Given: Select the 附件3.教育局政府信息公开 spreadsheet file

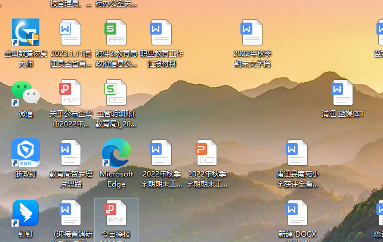Looking at the screenshot, I should pos(116,33).
